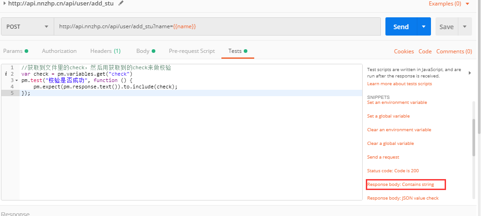Collapse the snippets panel with right arrow
Screen dimensions: 482x216
(470, 73)
